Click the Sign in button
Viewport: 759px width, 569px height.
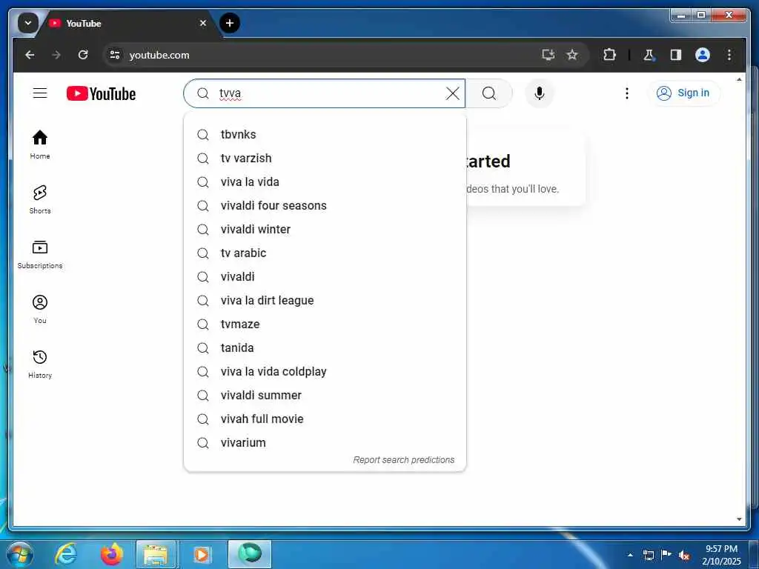683,93
